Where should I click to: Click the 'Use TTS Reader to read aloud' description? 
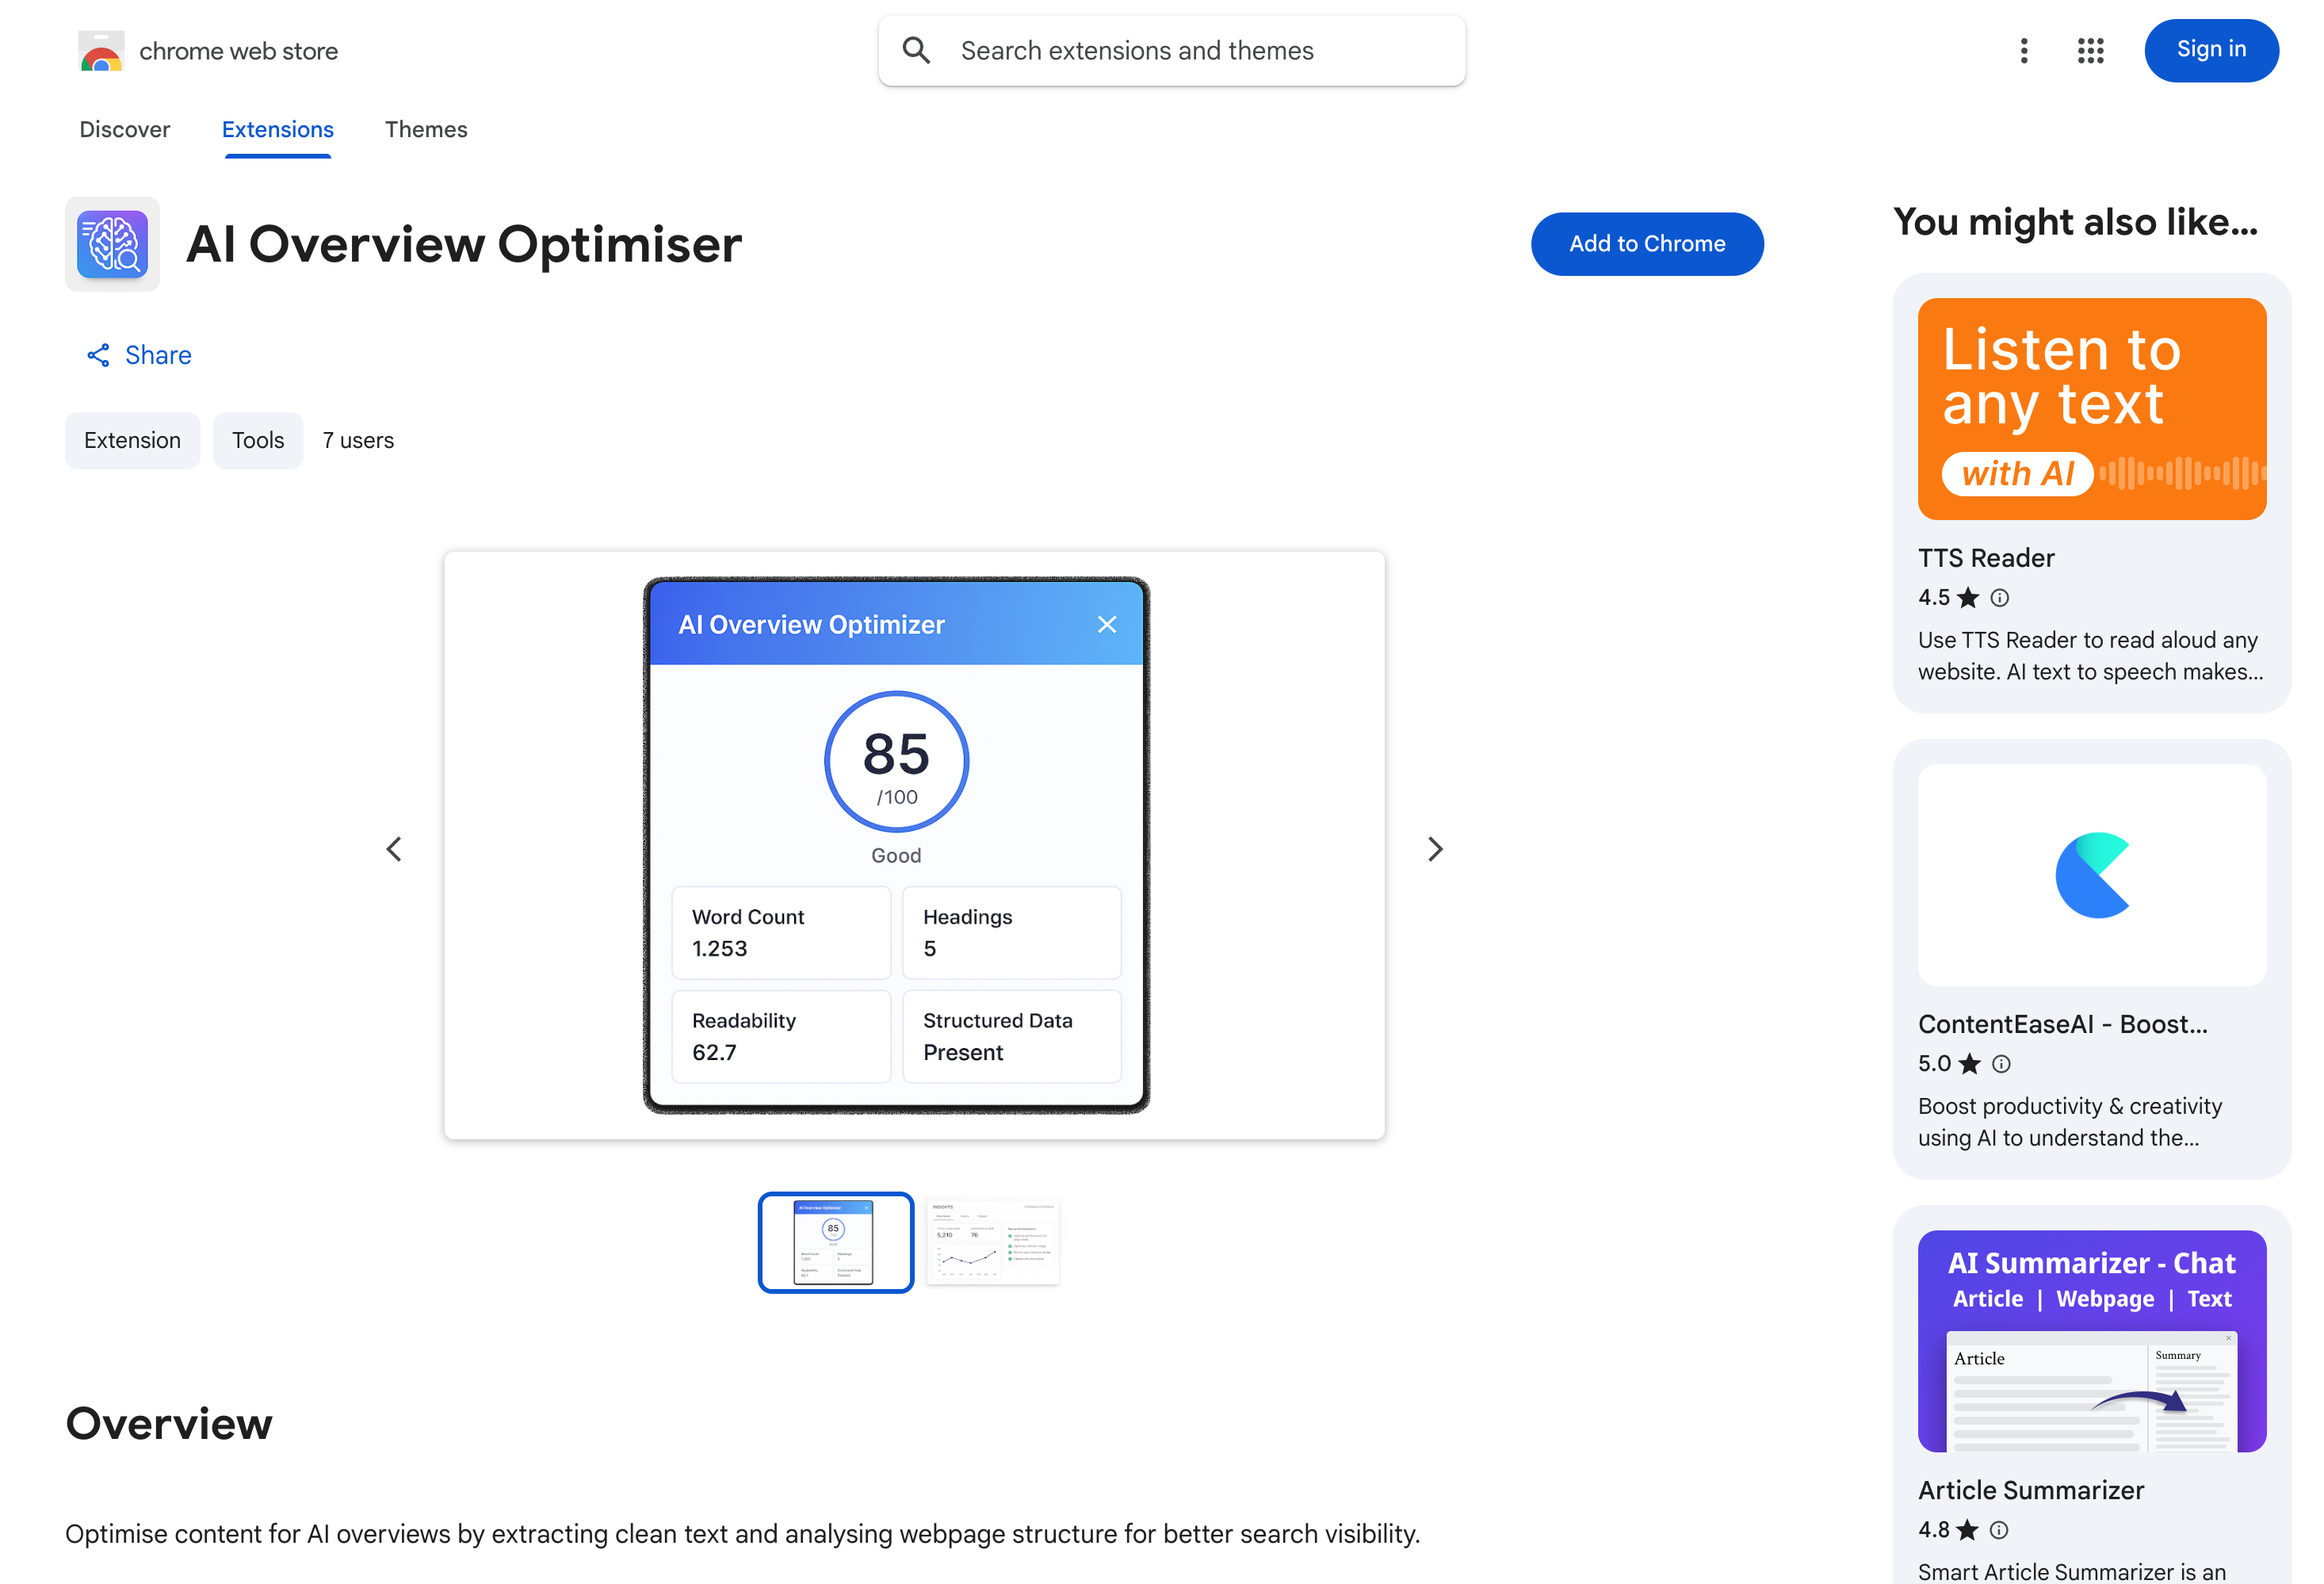[x=2090, y=656]
